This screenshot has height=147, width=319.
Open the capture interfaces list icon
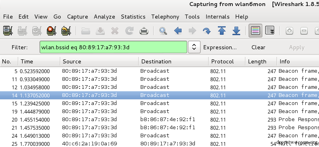[8, 31]
